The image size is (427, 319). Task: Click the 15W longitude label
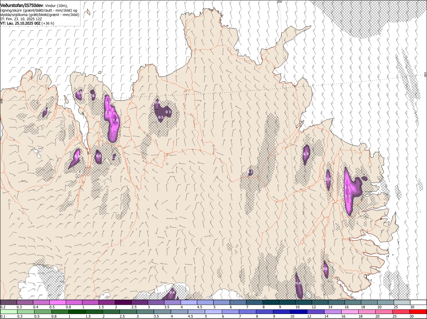tap(279, 2)
